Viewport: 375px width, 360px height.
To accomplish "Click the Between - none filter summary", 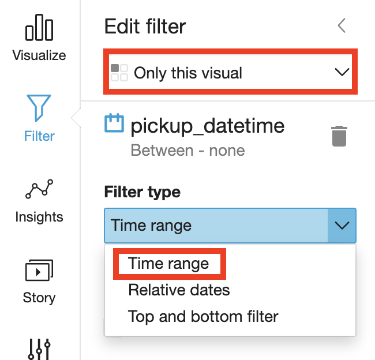I will [x=187, y=151].
